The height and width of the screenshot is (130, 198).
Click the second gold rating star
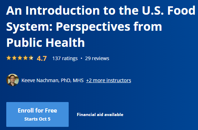[14, 58]
